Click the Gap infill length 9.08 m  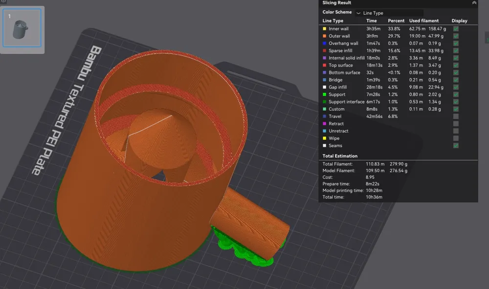pyautogui.click(x=416, y=87)
